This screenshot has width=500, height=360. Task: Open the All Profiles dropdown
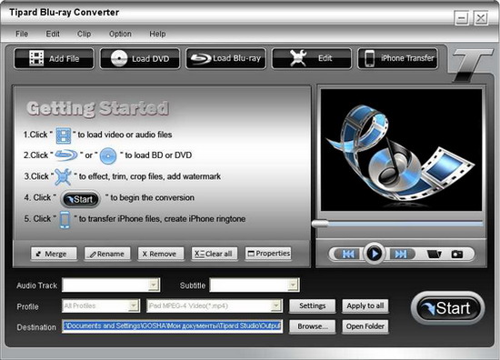pos(101,305)
